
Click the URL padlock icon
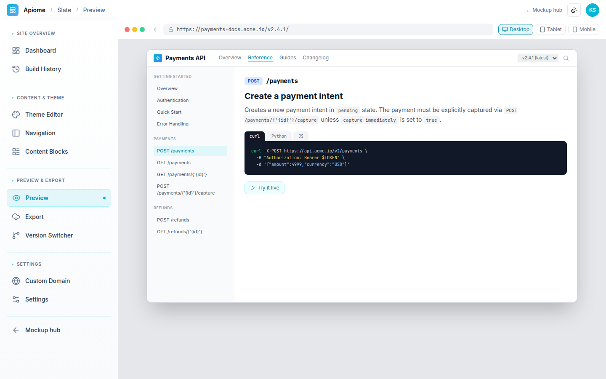pos(171,29)
